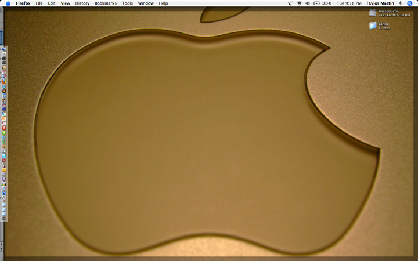Open the Taylor Martin user menu
Image resolution: width=418 pixels, height=261 pixels.
(x=380, y=3)
